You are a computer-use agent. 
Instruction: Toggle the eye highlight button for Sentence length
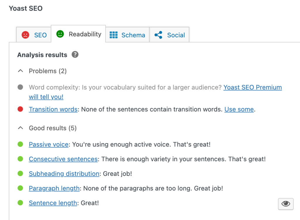pos(285,204)
